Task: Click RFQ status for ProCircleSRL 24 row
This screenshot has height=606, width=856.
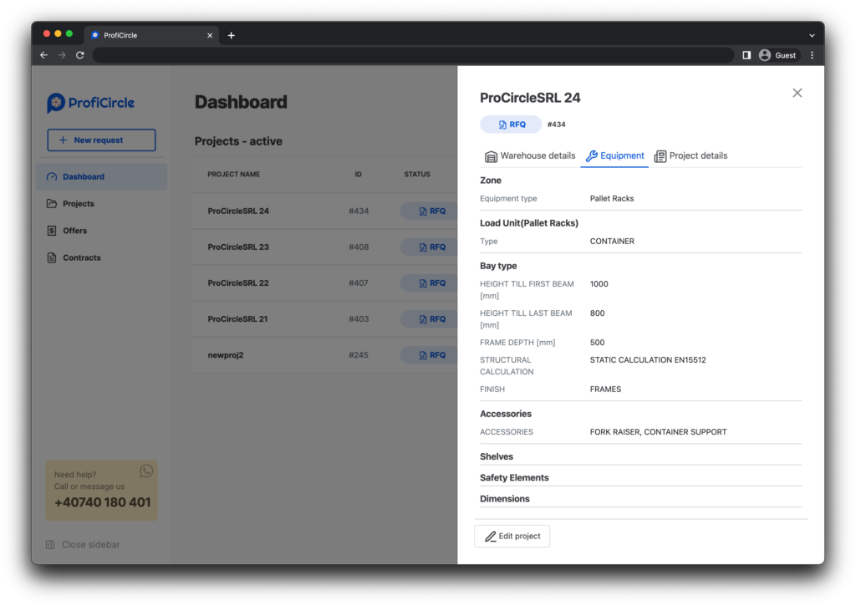Action: 429,211
